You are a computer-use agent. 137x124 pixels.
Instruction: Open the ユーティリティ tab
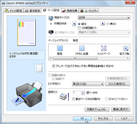pyautogui.click(x=89, y=11)
